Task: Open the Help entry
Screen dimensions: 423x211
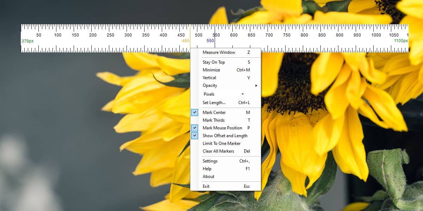Action: coord(226,169)
